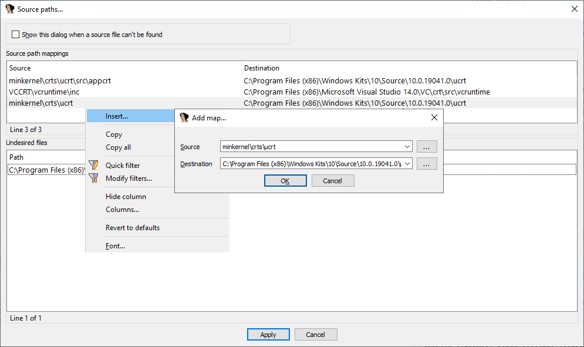Click the browse button next to Destination field
Screen dimensions: 584x347
click(x=427, y=163)
